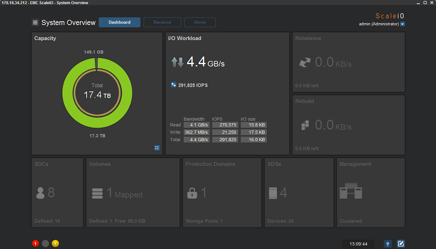The image size is (436, 249).
Task: Click the 4.4 GB/s workload value
Action: tap(206, 62)
